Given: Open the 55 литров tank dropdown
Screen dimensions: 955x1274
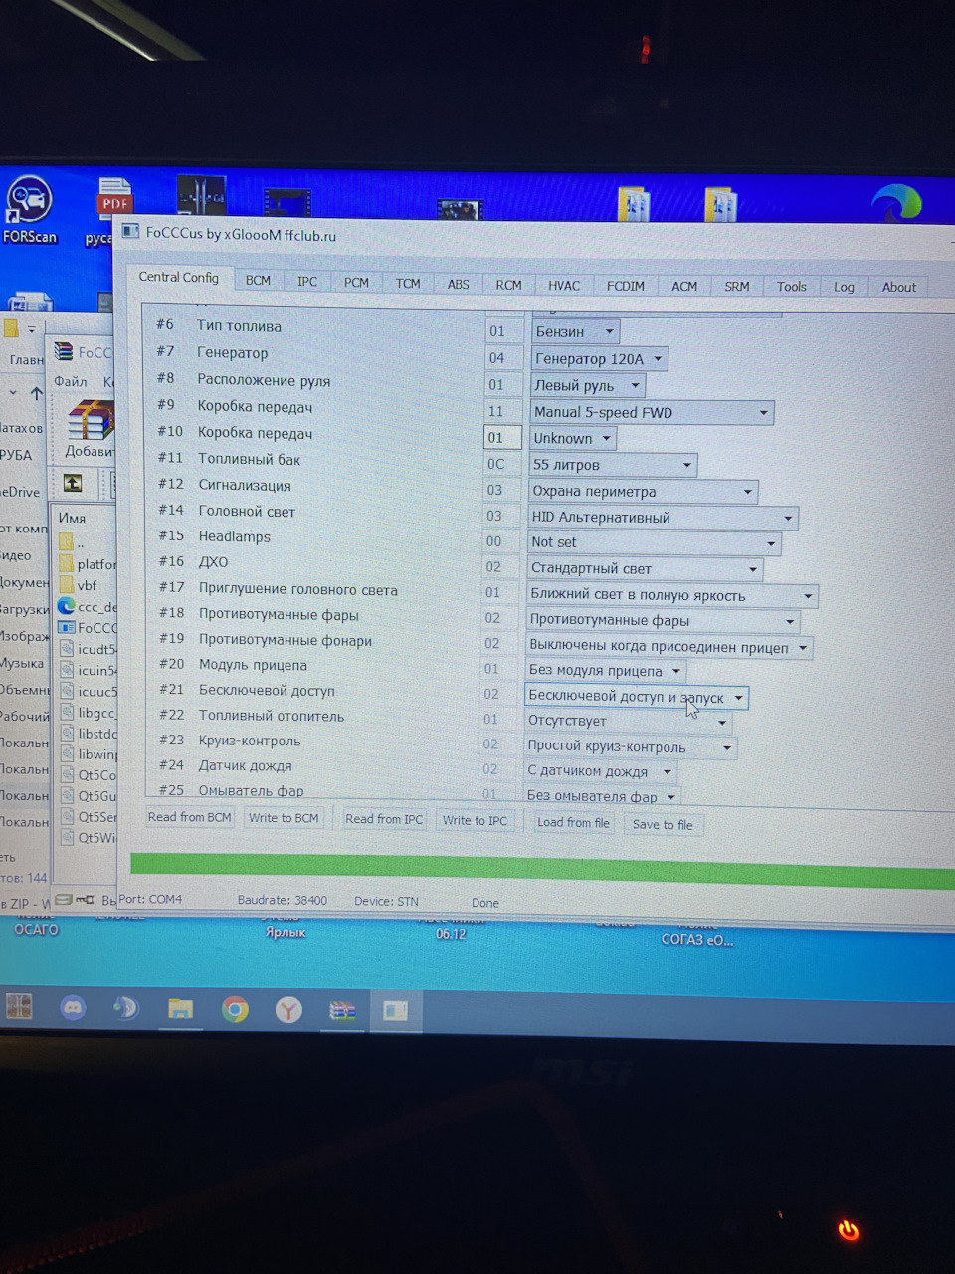Looking at the screenshot, I should [613, 465].
